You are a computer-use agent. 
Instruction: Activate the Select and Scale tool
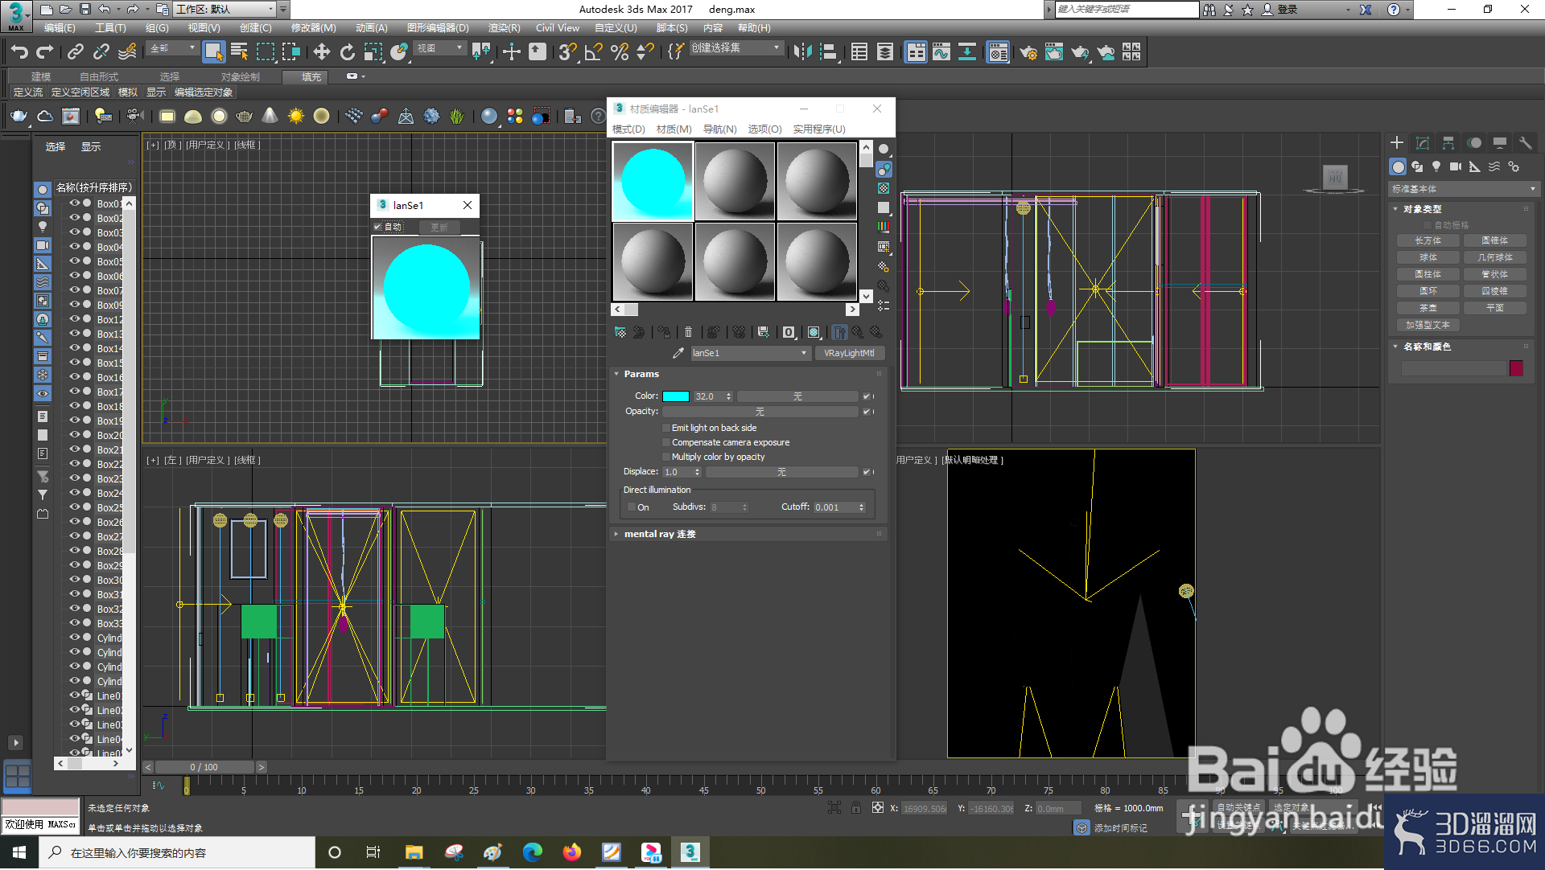click(x=373, y=52)
